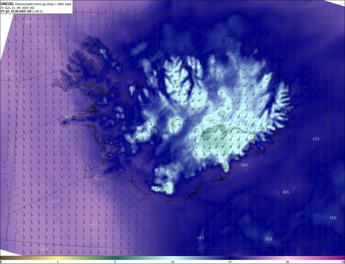Click the 25.4 value label

pos(44,249)
